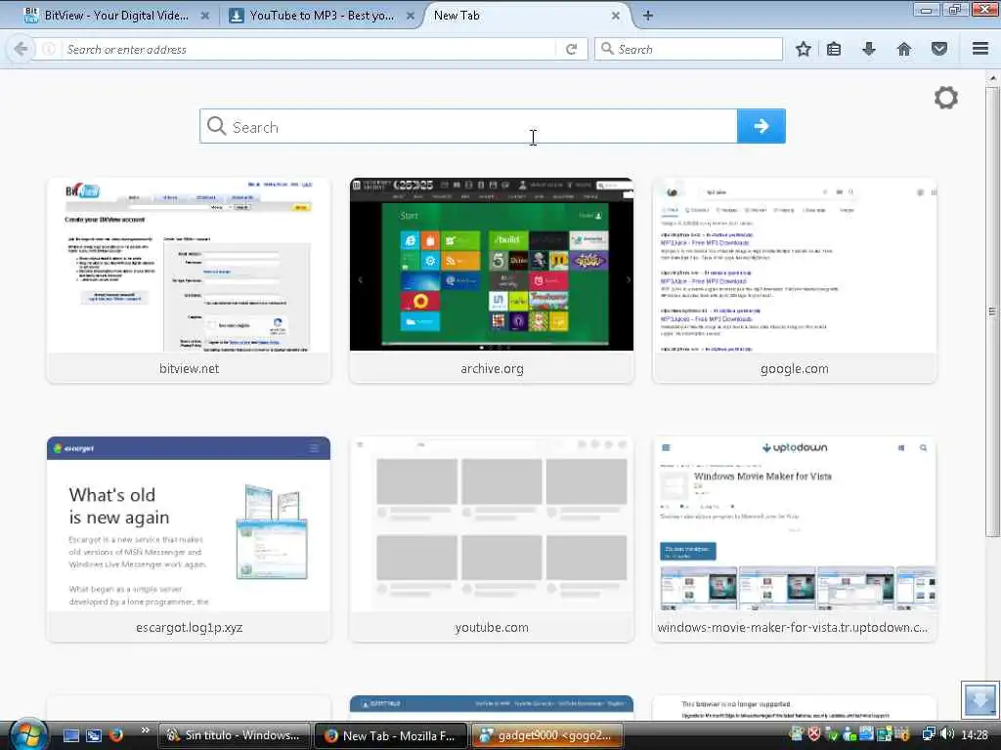Click the scrollbar up arrow
Screen dimensions: 1001x750
coord(992,78)
